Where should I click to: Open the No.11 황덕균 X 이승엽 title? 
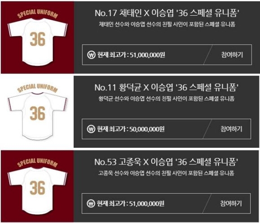point(166,87)
